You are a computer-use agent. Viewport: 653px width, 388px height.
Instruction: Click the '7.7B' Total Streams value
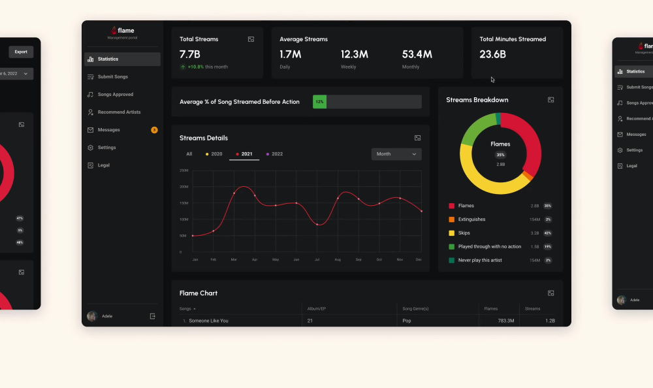(190, 54)
